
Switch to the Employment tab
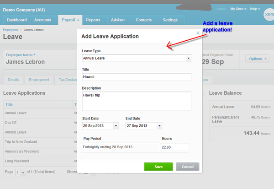pos(39,80)
